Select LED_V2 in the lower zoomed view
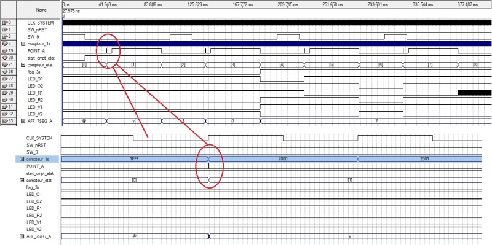Viewport: 492px width, 245px height. click(x=33, y=229)
